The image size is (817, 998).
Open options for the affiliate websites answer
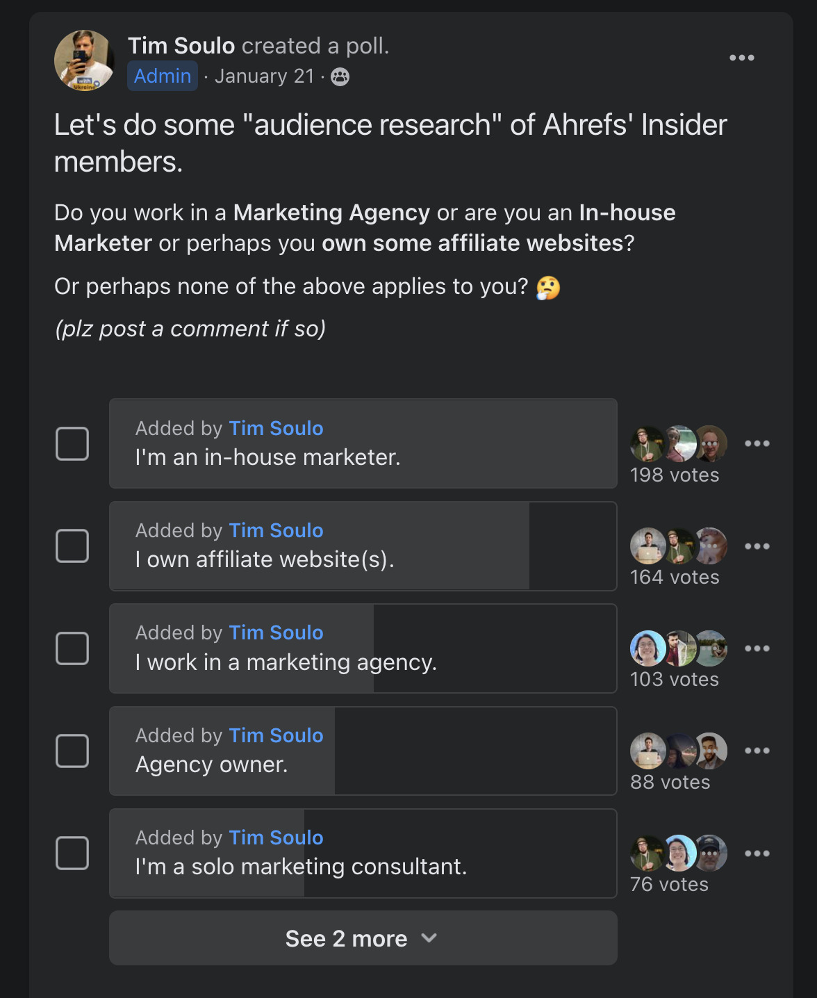[757, 546]
